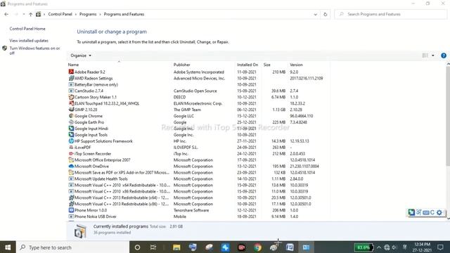Select the Phone Nokia USB Driver row
Screen dimensions: 450x253
[198, 216]
